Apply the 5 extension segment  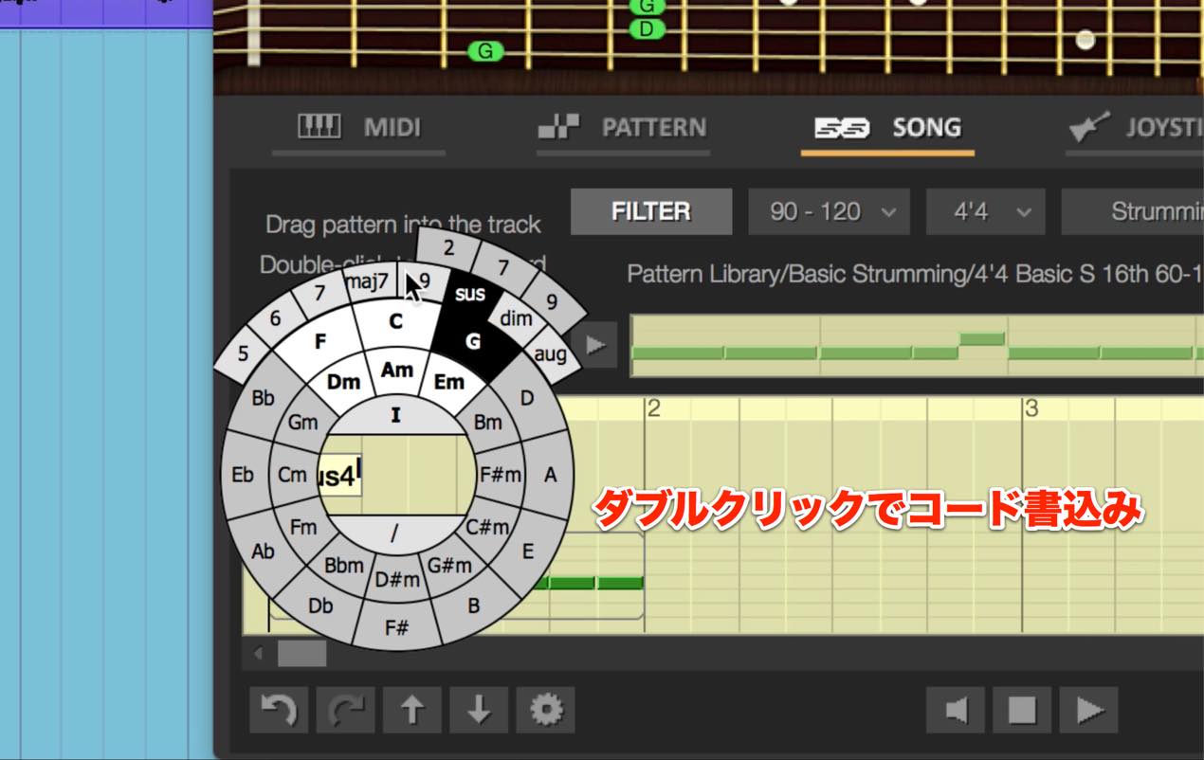243,354
